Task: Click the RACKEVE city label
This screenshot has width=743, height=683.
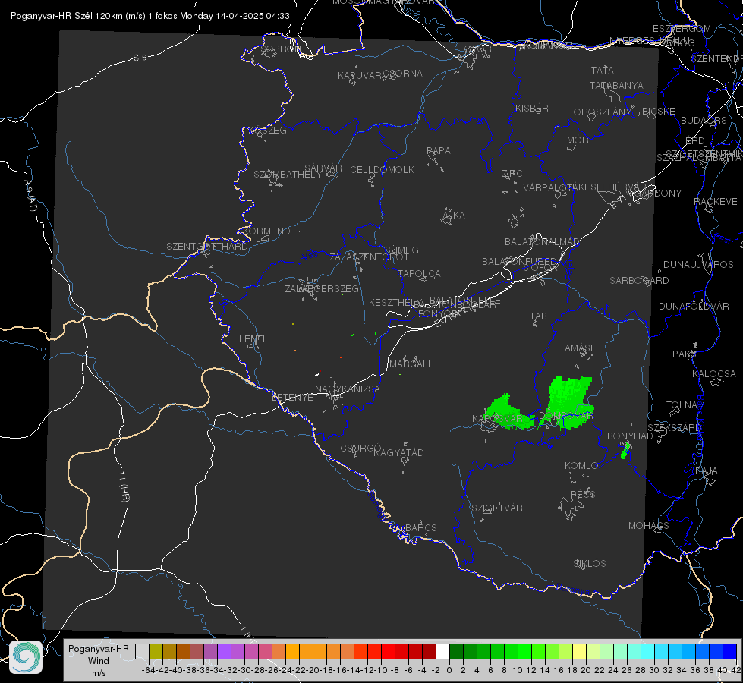Action: (716, 202)
